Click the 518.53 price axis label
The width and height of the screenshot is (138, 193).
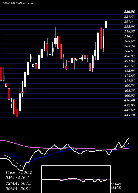click(129, 32)
